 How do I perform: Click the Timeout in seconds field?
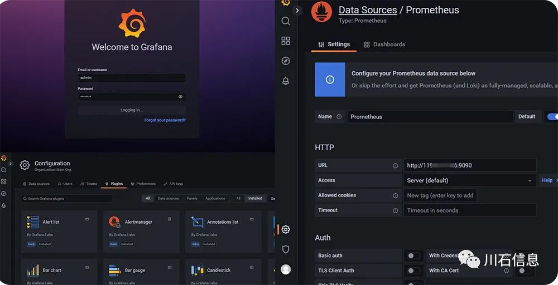point(470,210)
